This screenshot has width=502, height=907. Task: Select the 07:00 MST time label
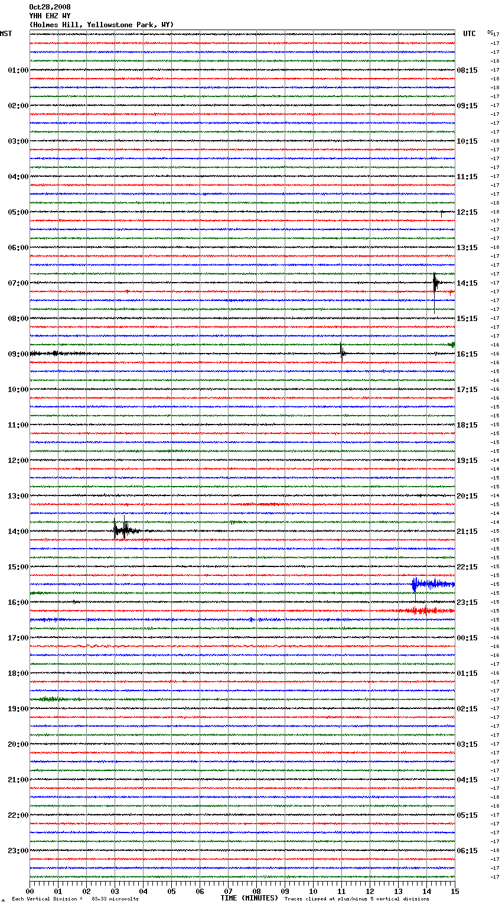click(18, 283)
